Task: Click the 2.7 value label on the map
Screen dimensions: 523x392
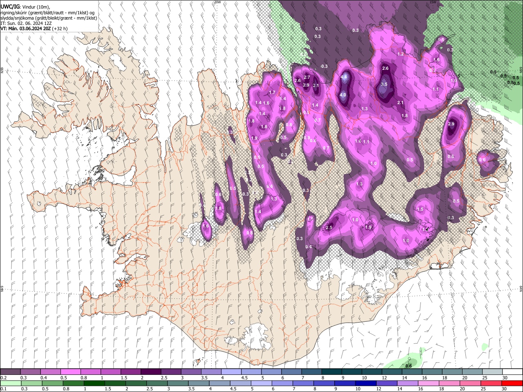Action: point(307,77)
